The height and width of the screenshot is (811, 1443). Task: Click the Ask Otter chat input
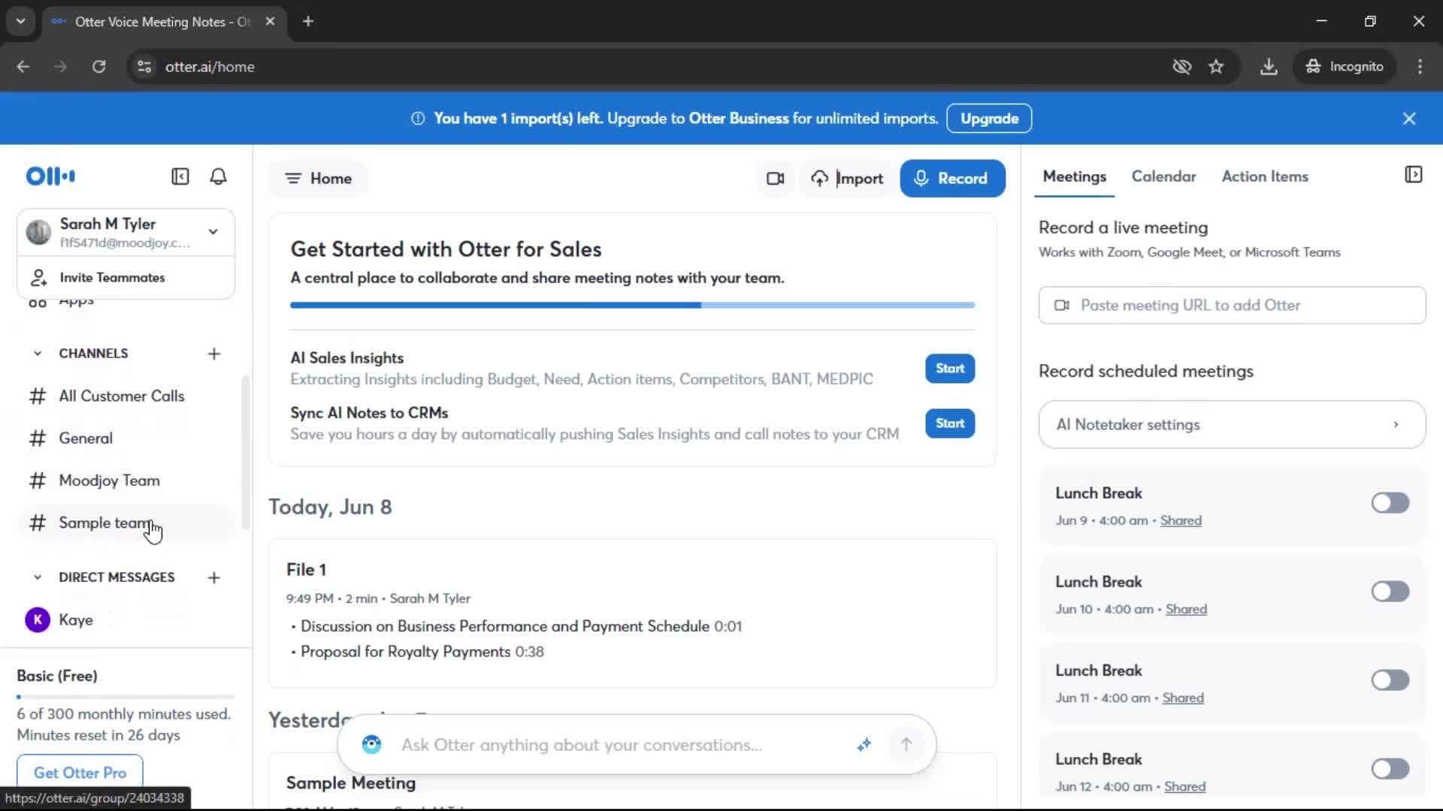(x=582, y=745)
